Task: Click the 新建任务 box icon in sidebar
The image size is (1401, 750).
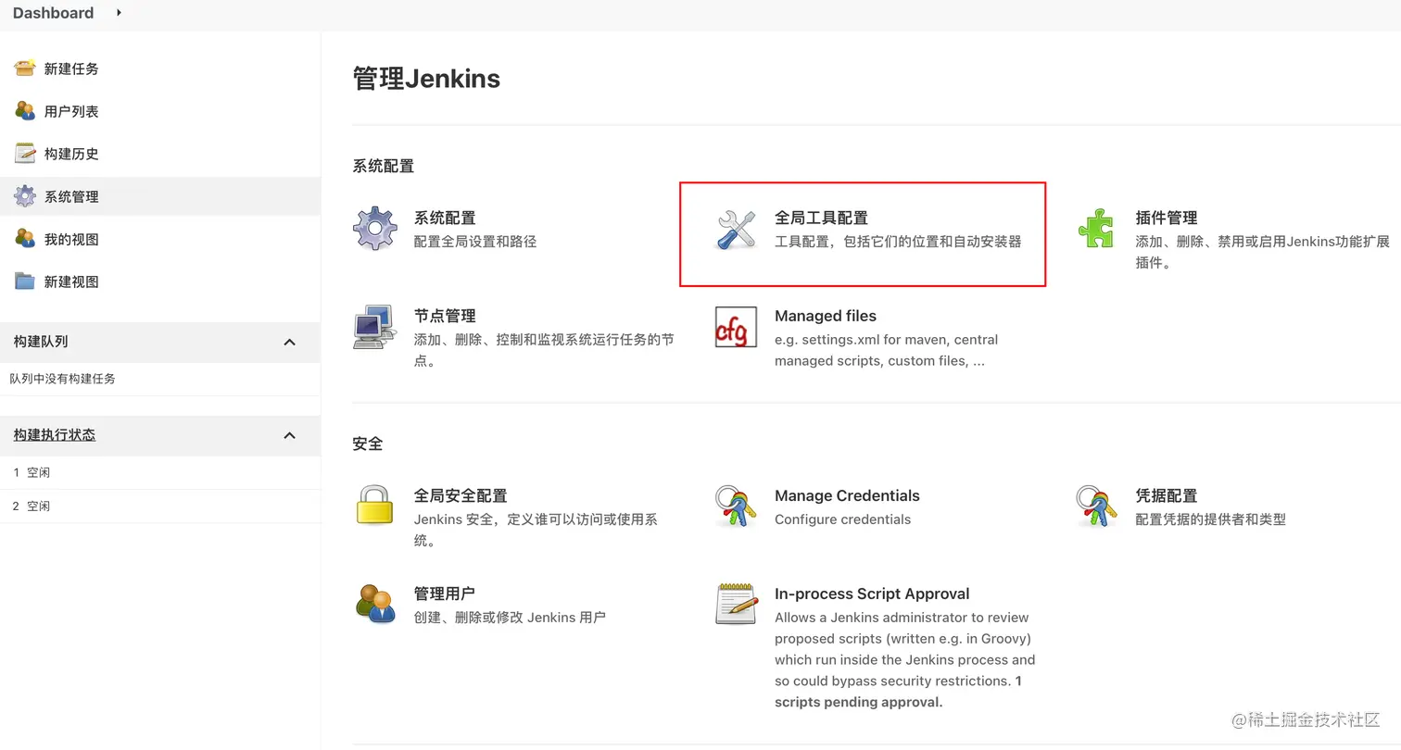Action: point(25,68)
